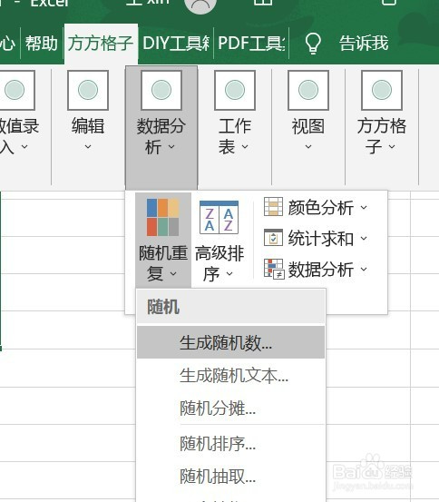Choose 随机排序... from the menu

(x=230, y=443)
